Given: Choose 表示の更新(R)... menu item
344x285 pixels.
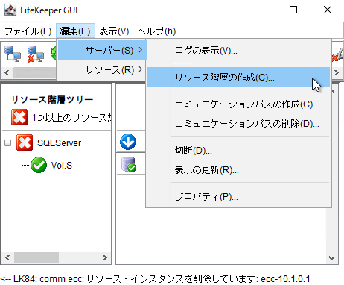Looking at the screenshot, I should point(238,170).
